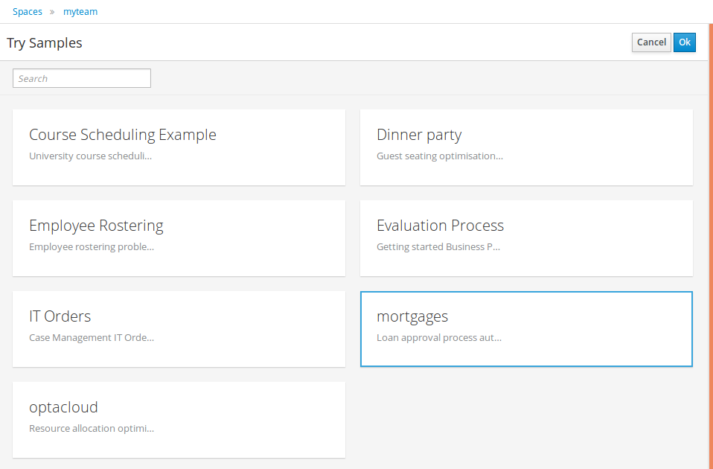Deselect the highlighted mortgages card
This screenshot has width=713, height=469.
click(x=526, y=329)
